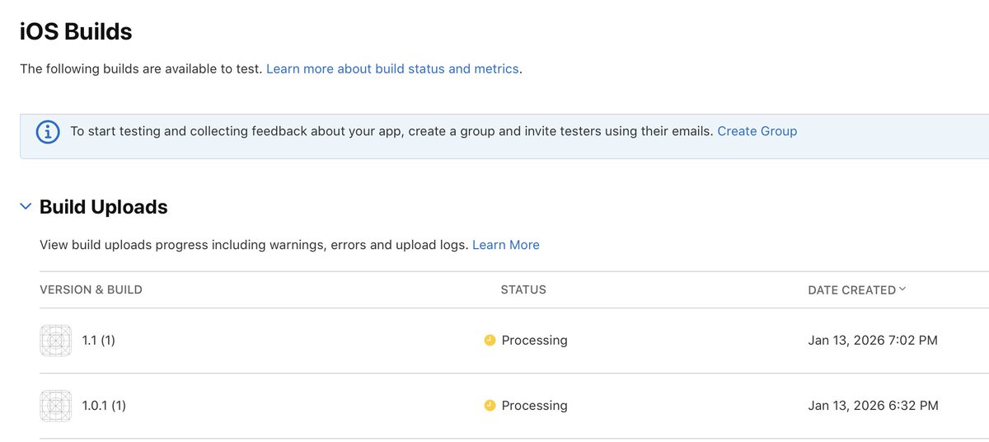The width and height of the screenshot is (989, 442).
Task: Click the app icon placeholder for build 1.1 (1)
Action: coord(55,341)
